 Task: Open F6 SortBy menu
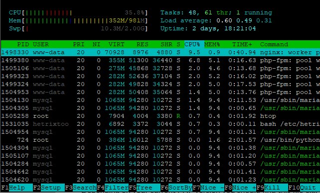176,188
